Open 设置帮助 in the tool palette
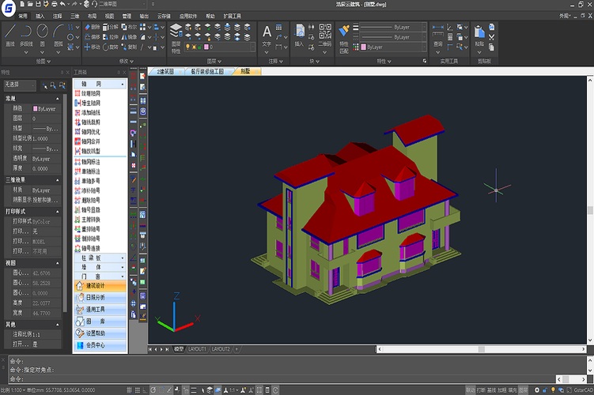 pos(100,333)
